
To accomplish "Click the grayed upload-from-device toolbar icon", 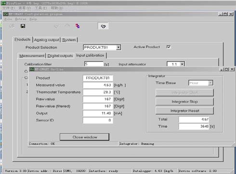I will 67,26.
